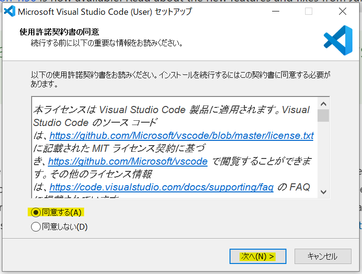362x274 pixels.
Task: Click the license line starting 本ライセンスは Visual Studio Code
Action: [x=171, y=110]
